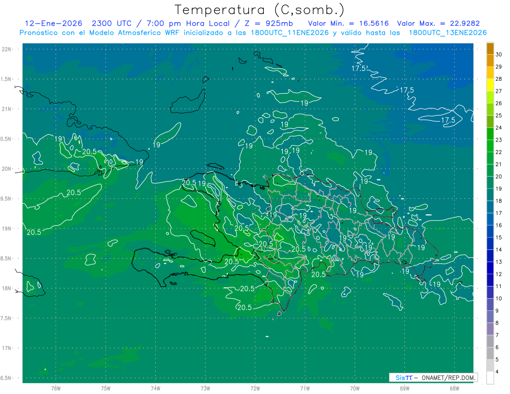Click the '75W' longitude axis label
Viewport: 510px width, 394px height.
pos(106,388)
